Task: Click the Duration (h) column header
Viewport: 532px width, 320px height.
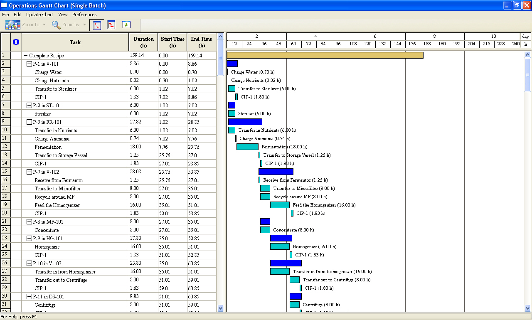Action: point(143,42)
